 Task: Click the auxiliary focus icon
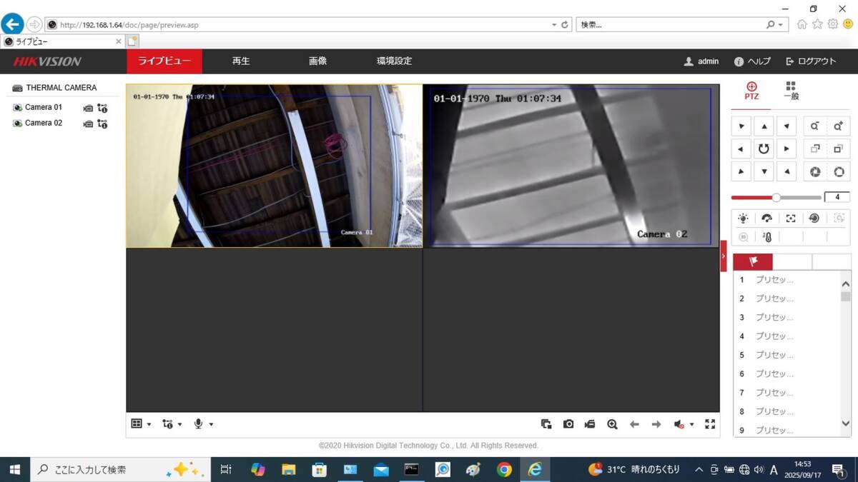point(790,219)
